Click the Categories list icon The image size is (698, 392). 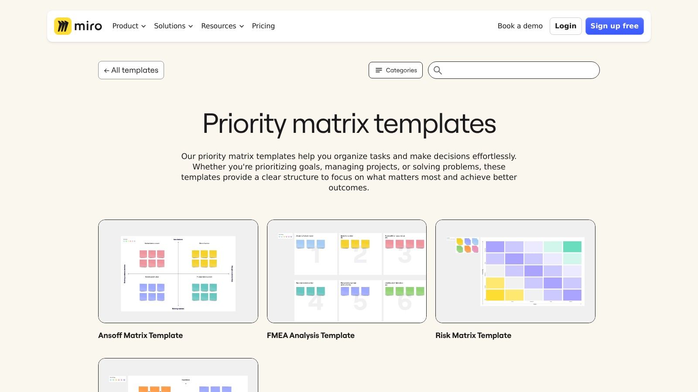pyautogui.click(x=379, y=70)
